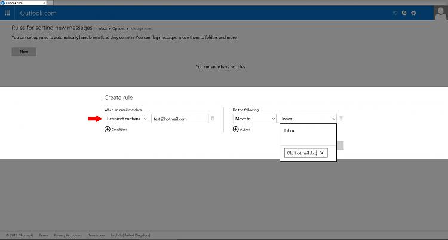The width and height of the screenshot is (448, 240).
Task: Click Manage rules breadcrumb
Action: click(x=141, y=29)
